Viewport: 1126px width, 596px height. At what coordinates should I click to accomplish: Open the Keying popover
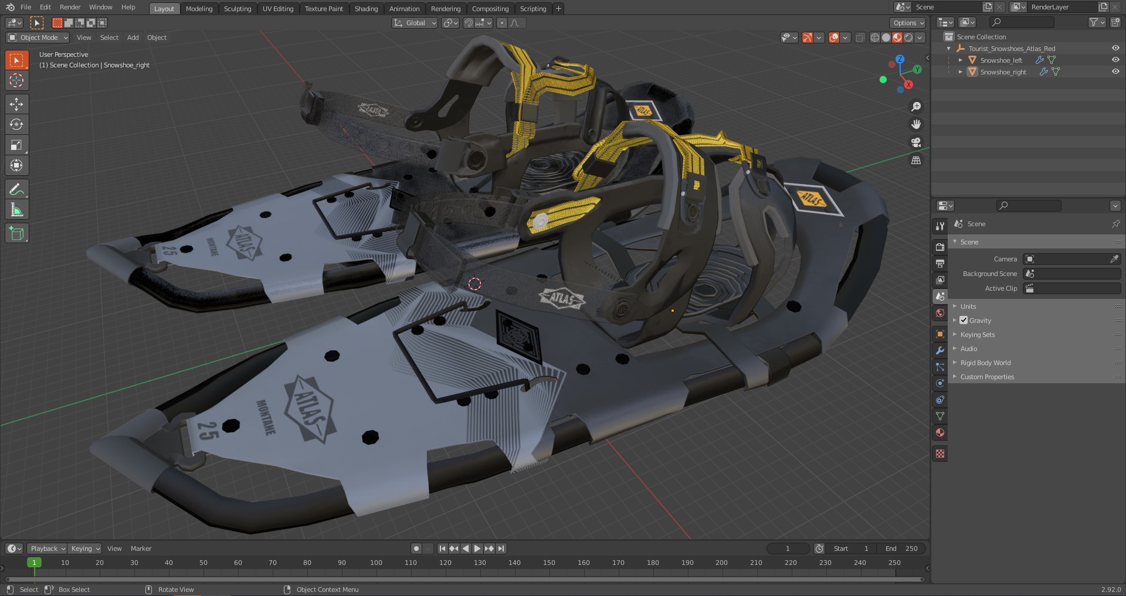coord(84,549)
